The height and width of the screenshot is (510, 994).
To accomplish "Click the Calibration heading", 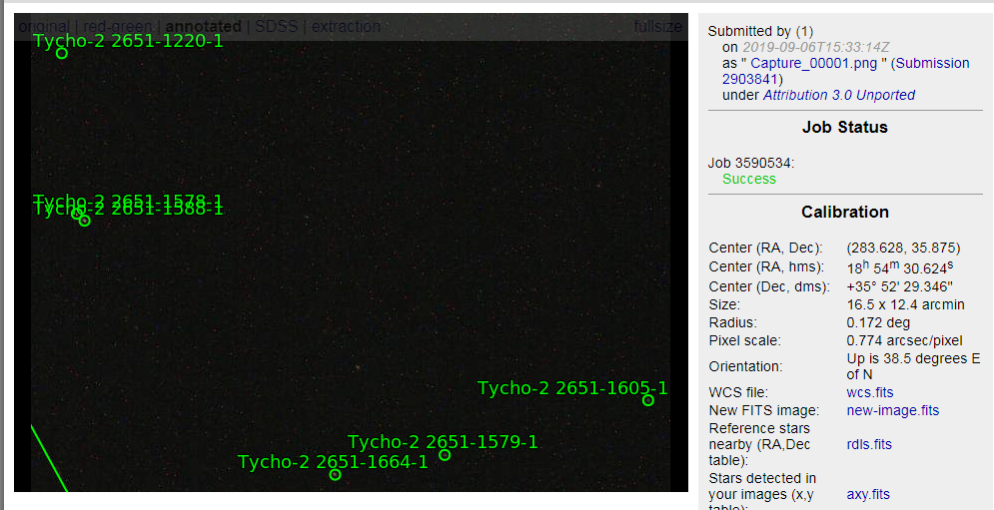I will [845, 212].
